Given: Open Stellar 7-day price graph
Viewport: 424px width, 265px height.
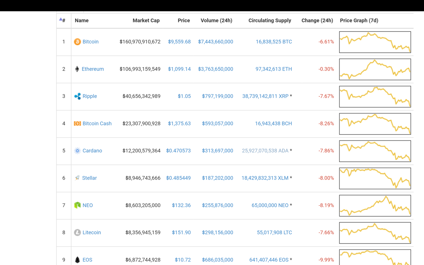Looking at the screenshot, I should coord(375,178).
